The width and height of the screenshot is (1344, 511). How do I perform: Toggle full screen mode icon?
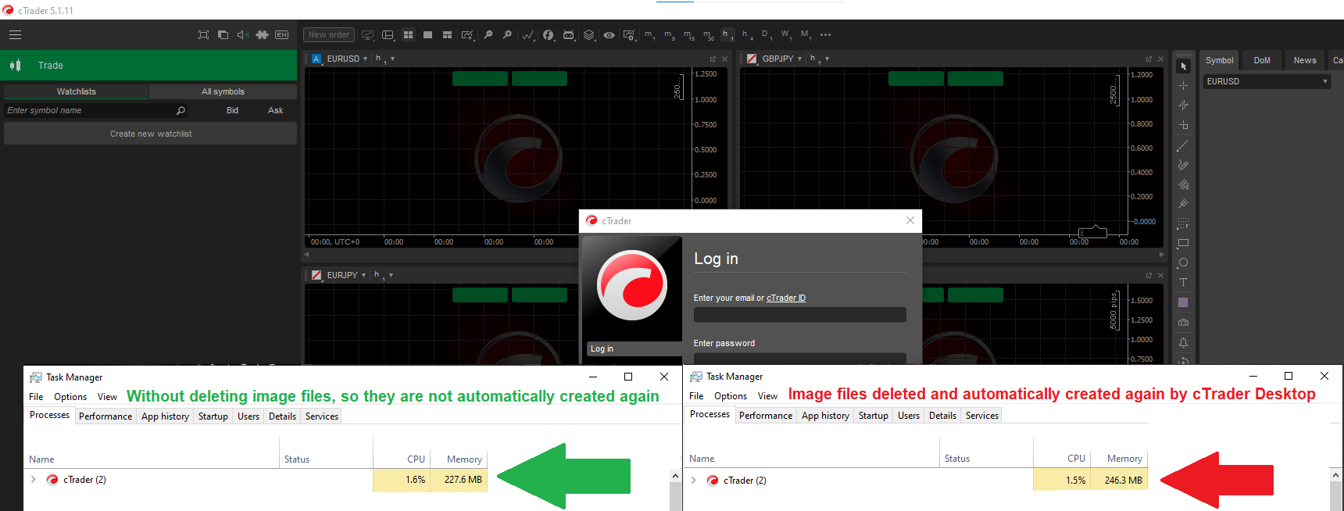point(203,34)
